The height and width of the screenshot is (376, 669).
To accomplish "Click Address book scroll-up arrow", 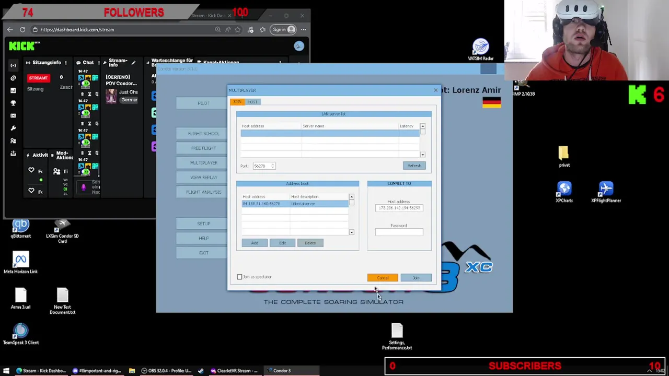I will (x=352, y=197).
